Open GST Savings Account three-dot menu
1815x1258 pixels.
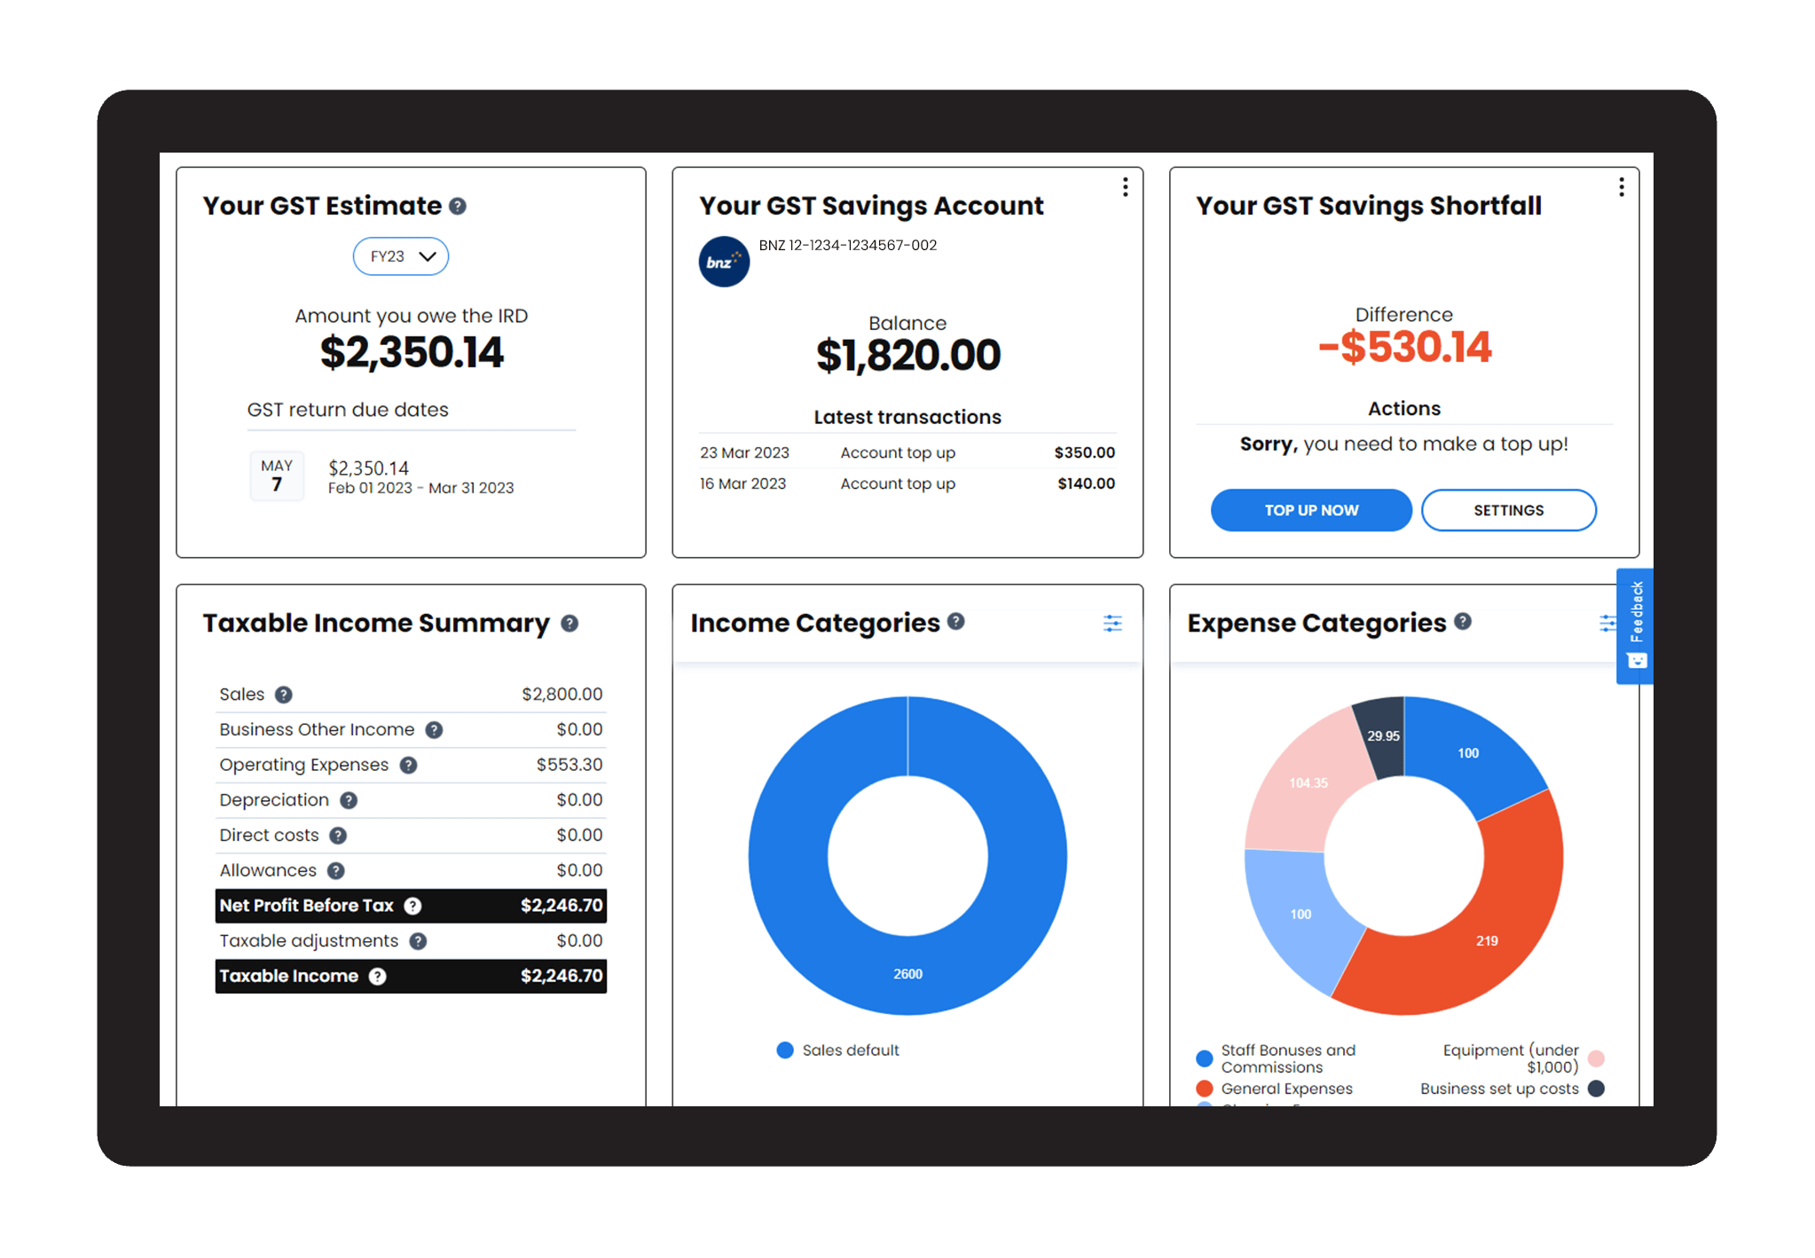[1125, 187]
